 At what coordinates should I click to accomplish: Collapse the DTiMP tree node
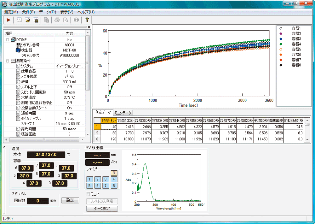coord(8,40)
